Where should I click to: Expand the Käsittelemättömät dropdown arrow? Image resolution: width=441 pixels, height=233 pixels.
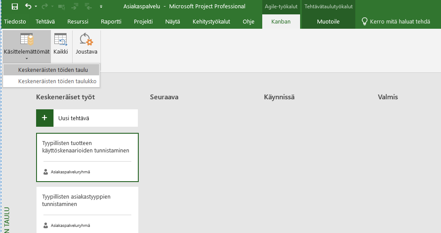27,58
